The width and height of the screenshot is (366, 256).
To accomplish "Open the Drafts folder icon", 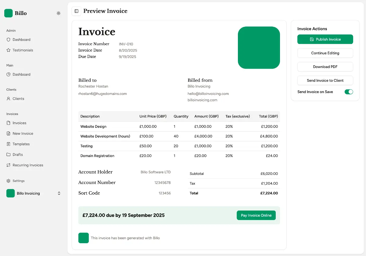I will click(9, 154).
